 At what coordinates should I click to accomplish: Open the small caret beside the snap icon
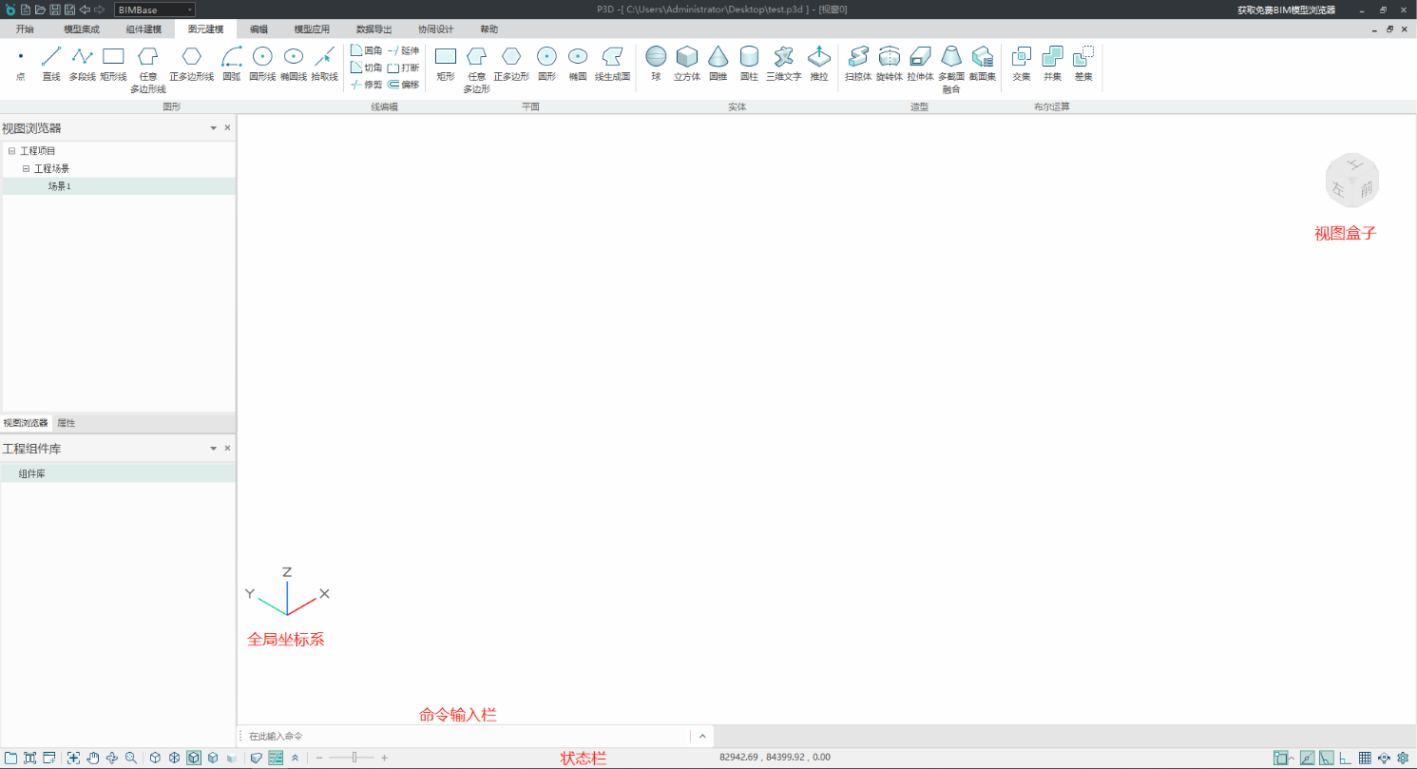tap(1292, 758)
